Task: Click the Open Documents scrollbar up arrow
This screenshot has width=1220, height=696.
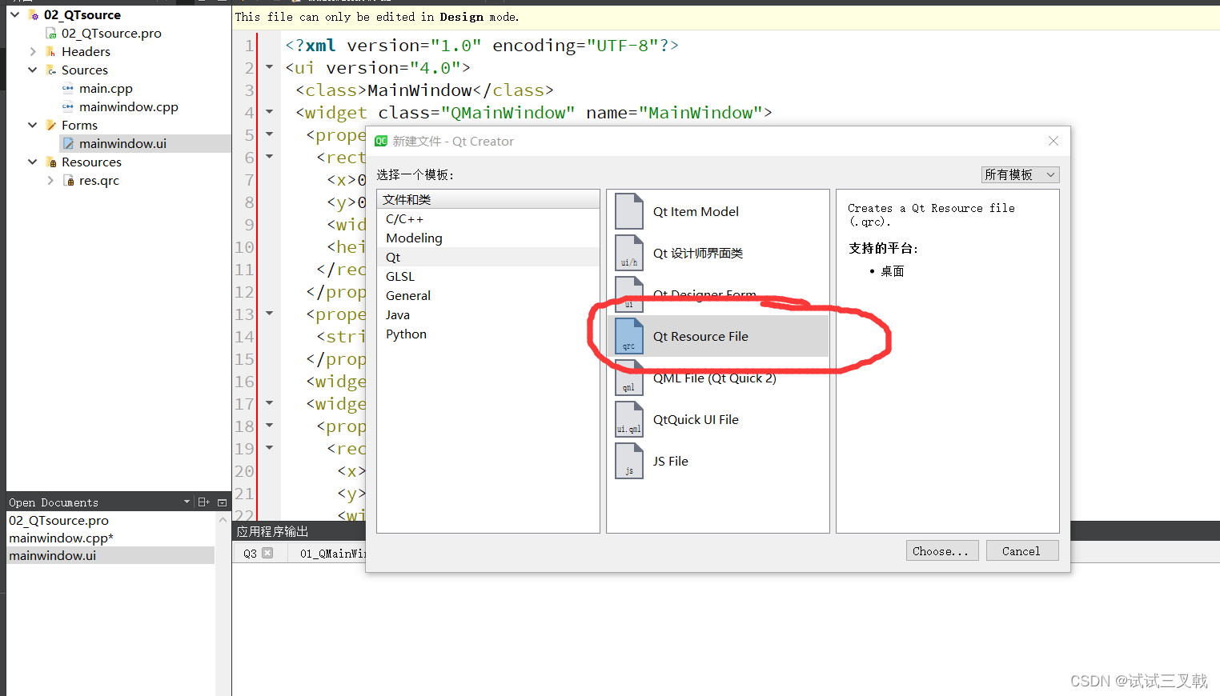Action: tap(223, 520)
